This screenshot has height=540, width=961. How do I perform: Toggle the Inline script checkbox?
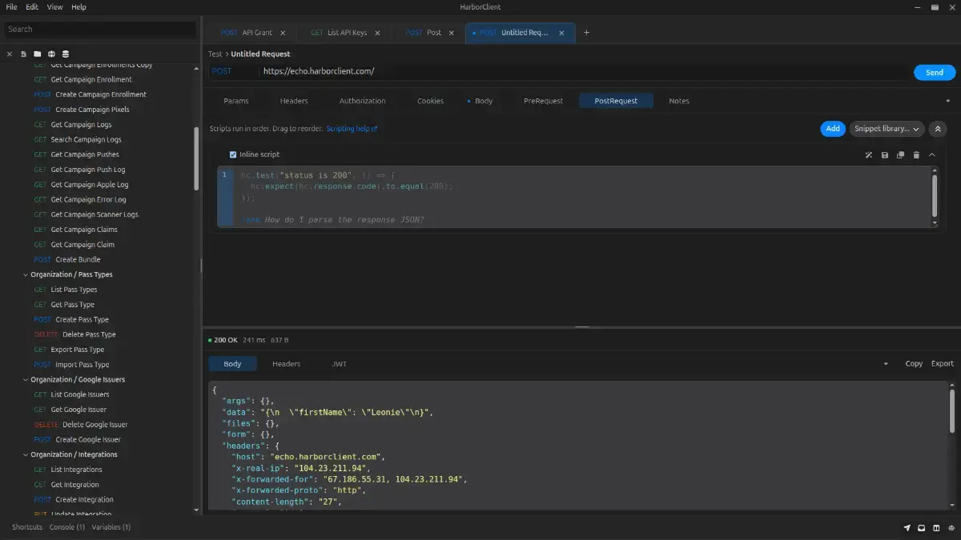coord(233,154)
